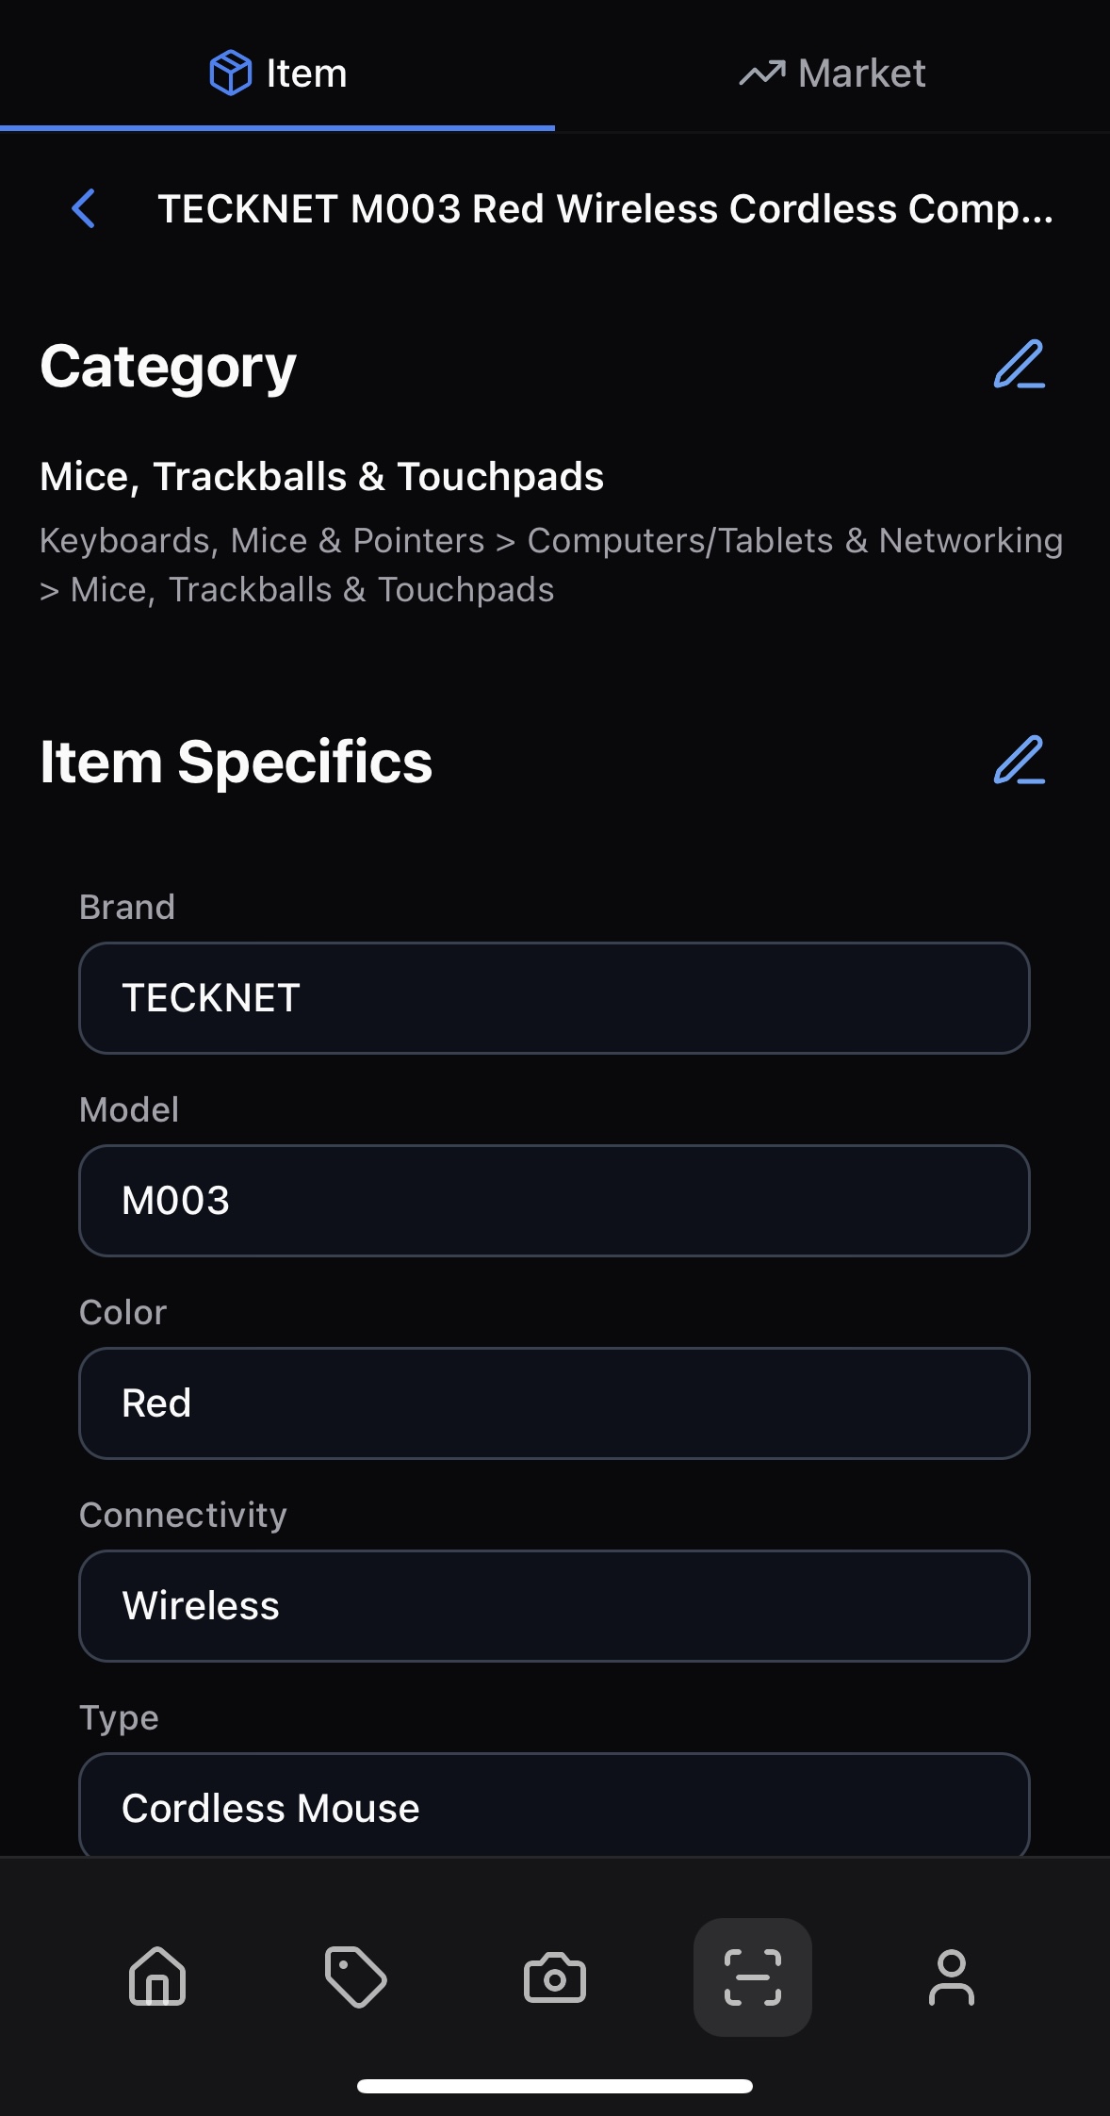The image size is (1110, 2116).
Task: Open the Mice, Trackballs & Touchpads category
Action: (x=322, y=476)
